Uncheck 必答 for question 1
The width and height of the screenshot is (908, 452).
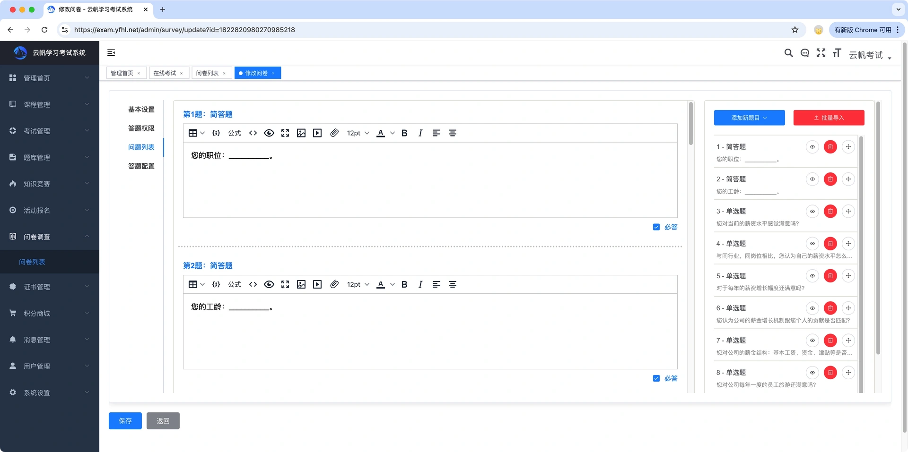[x=656, y=227]
